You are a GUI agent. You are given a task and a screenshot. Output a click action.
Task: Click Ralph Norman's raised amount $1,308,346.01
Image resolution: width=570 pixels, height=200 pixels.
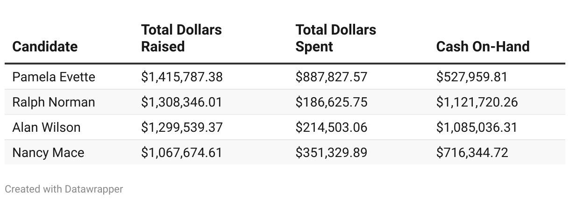coord(182,102)
